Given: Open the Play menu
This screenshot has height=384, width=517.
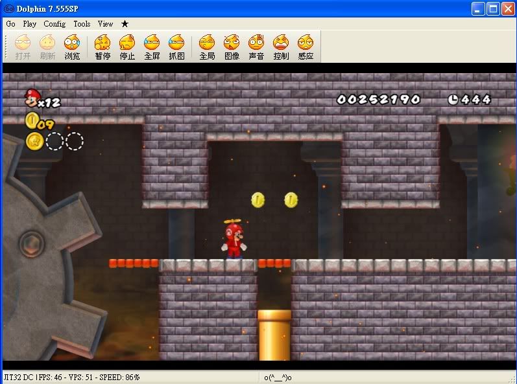Looking at the screenshot, I should click(x=30, y=24).
